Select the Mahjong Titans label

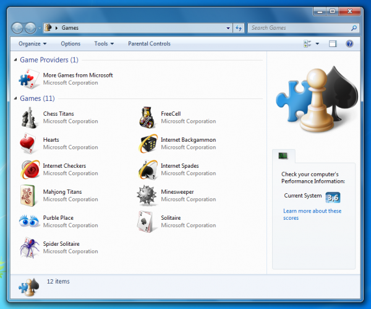(x=62, y=192)
